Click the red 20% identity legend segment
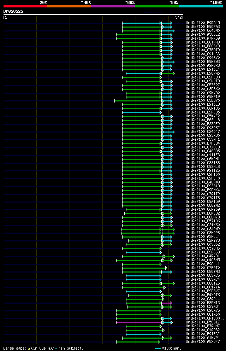 coord(25,6)
